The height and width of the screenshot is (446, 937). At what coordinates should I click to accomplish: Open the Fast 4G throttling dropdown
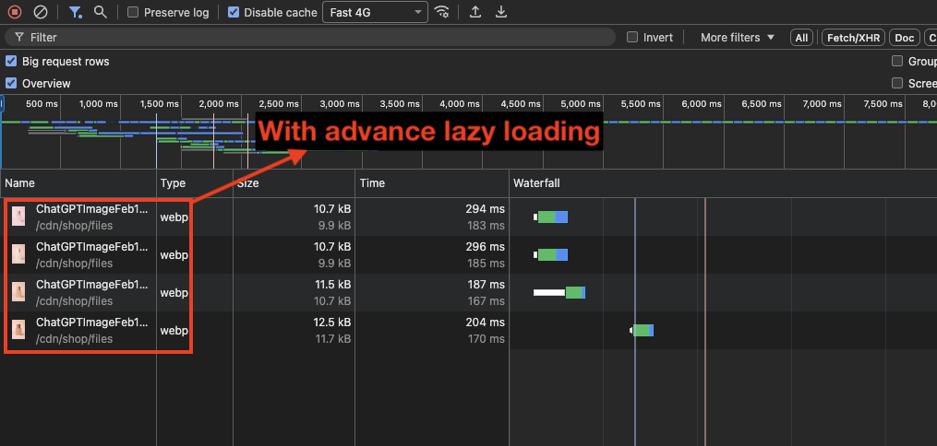376,12
